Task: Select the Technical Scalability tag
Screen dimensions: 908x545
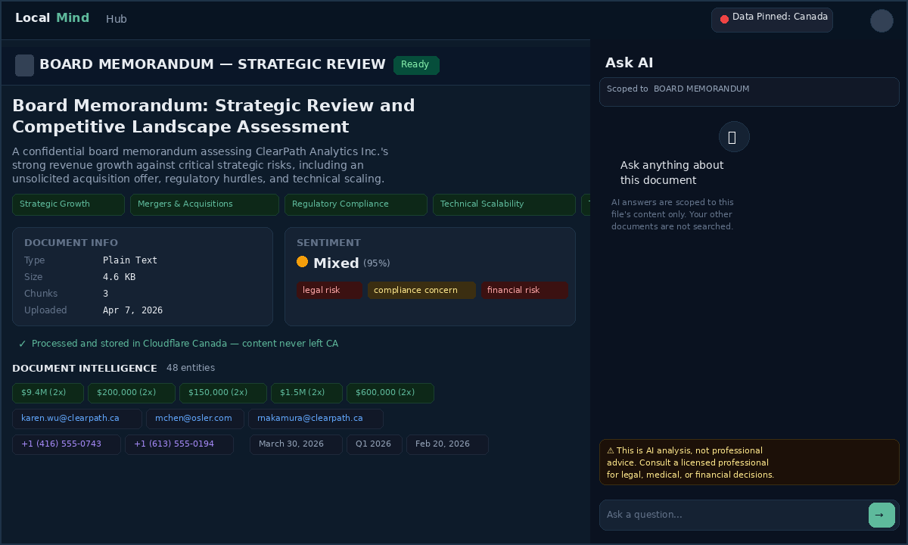Action: coord(504,204)
